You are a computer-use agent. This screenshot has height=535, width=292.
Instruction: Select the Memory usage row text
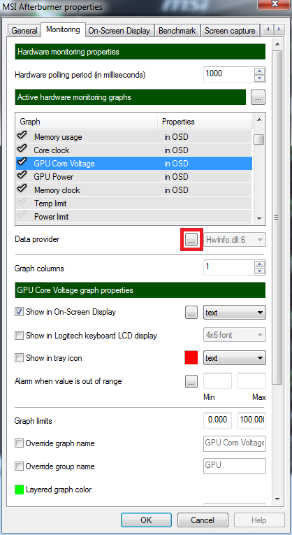tap(58, 138)
